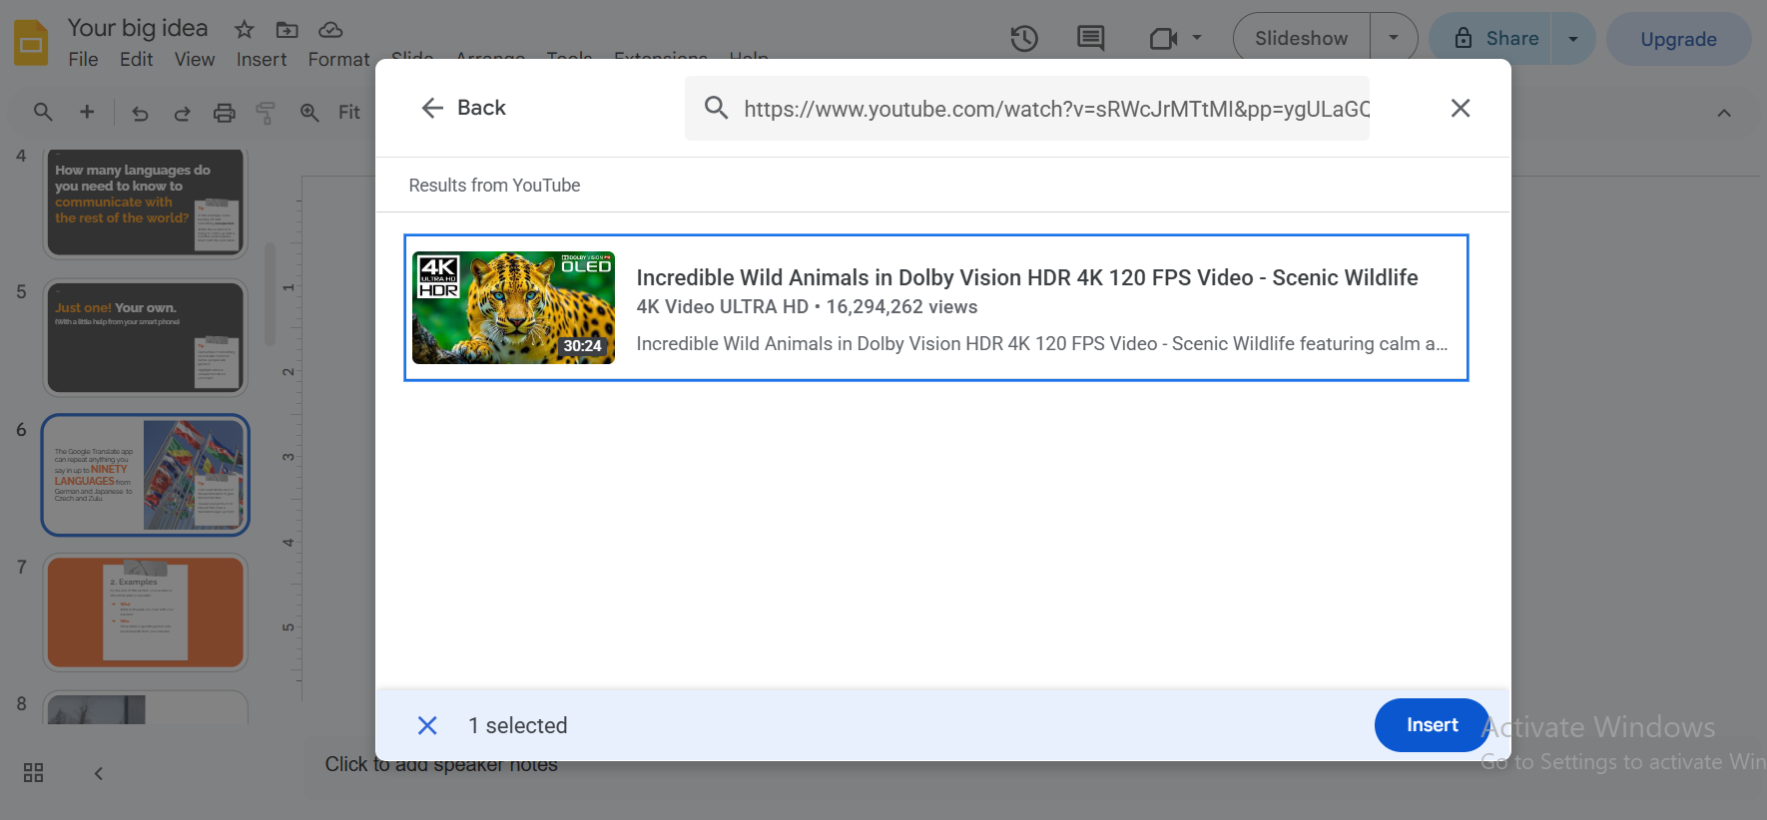Star the Your big idea presentation
Image resolution: width=1767 pixels, height=820 pixels.
[244, 29]
